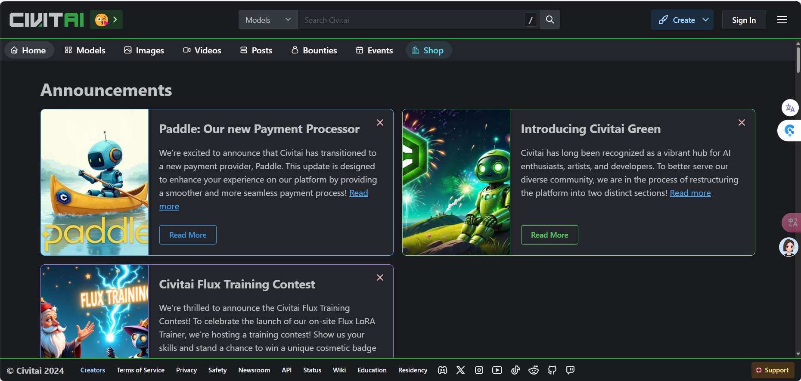Open the hamburger menu icon
The height and width of the screenshot is (381, 801).
coord(782,20)
